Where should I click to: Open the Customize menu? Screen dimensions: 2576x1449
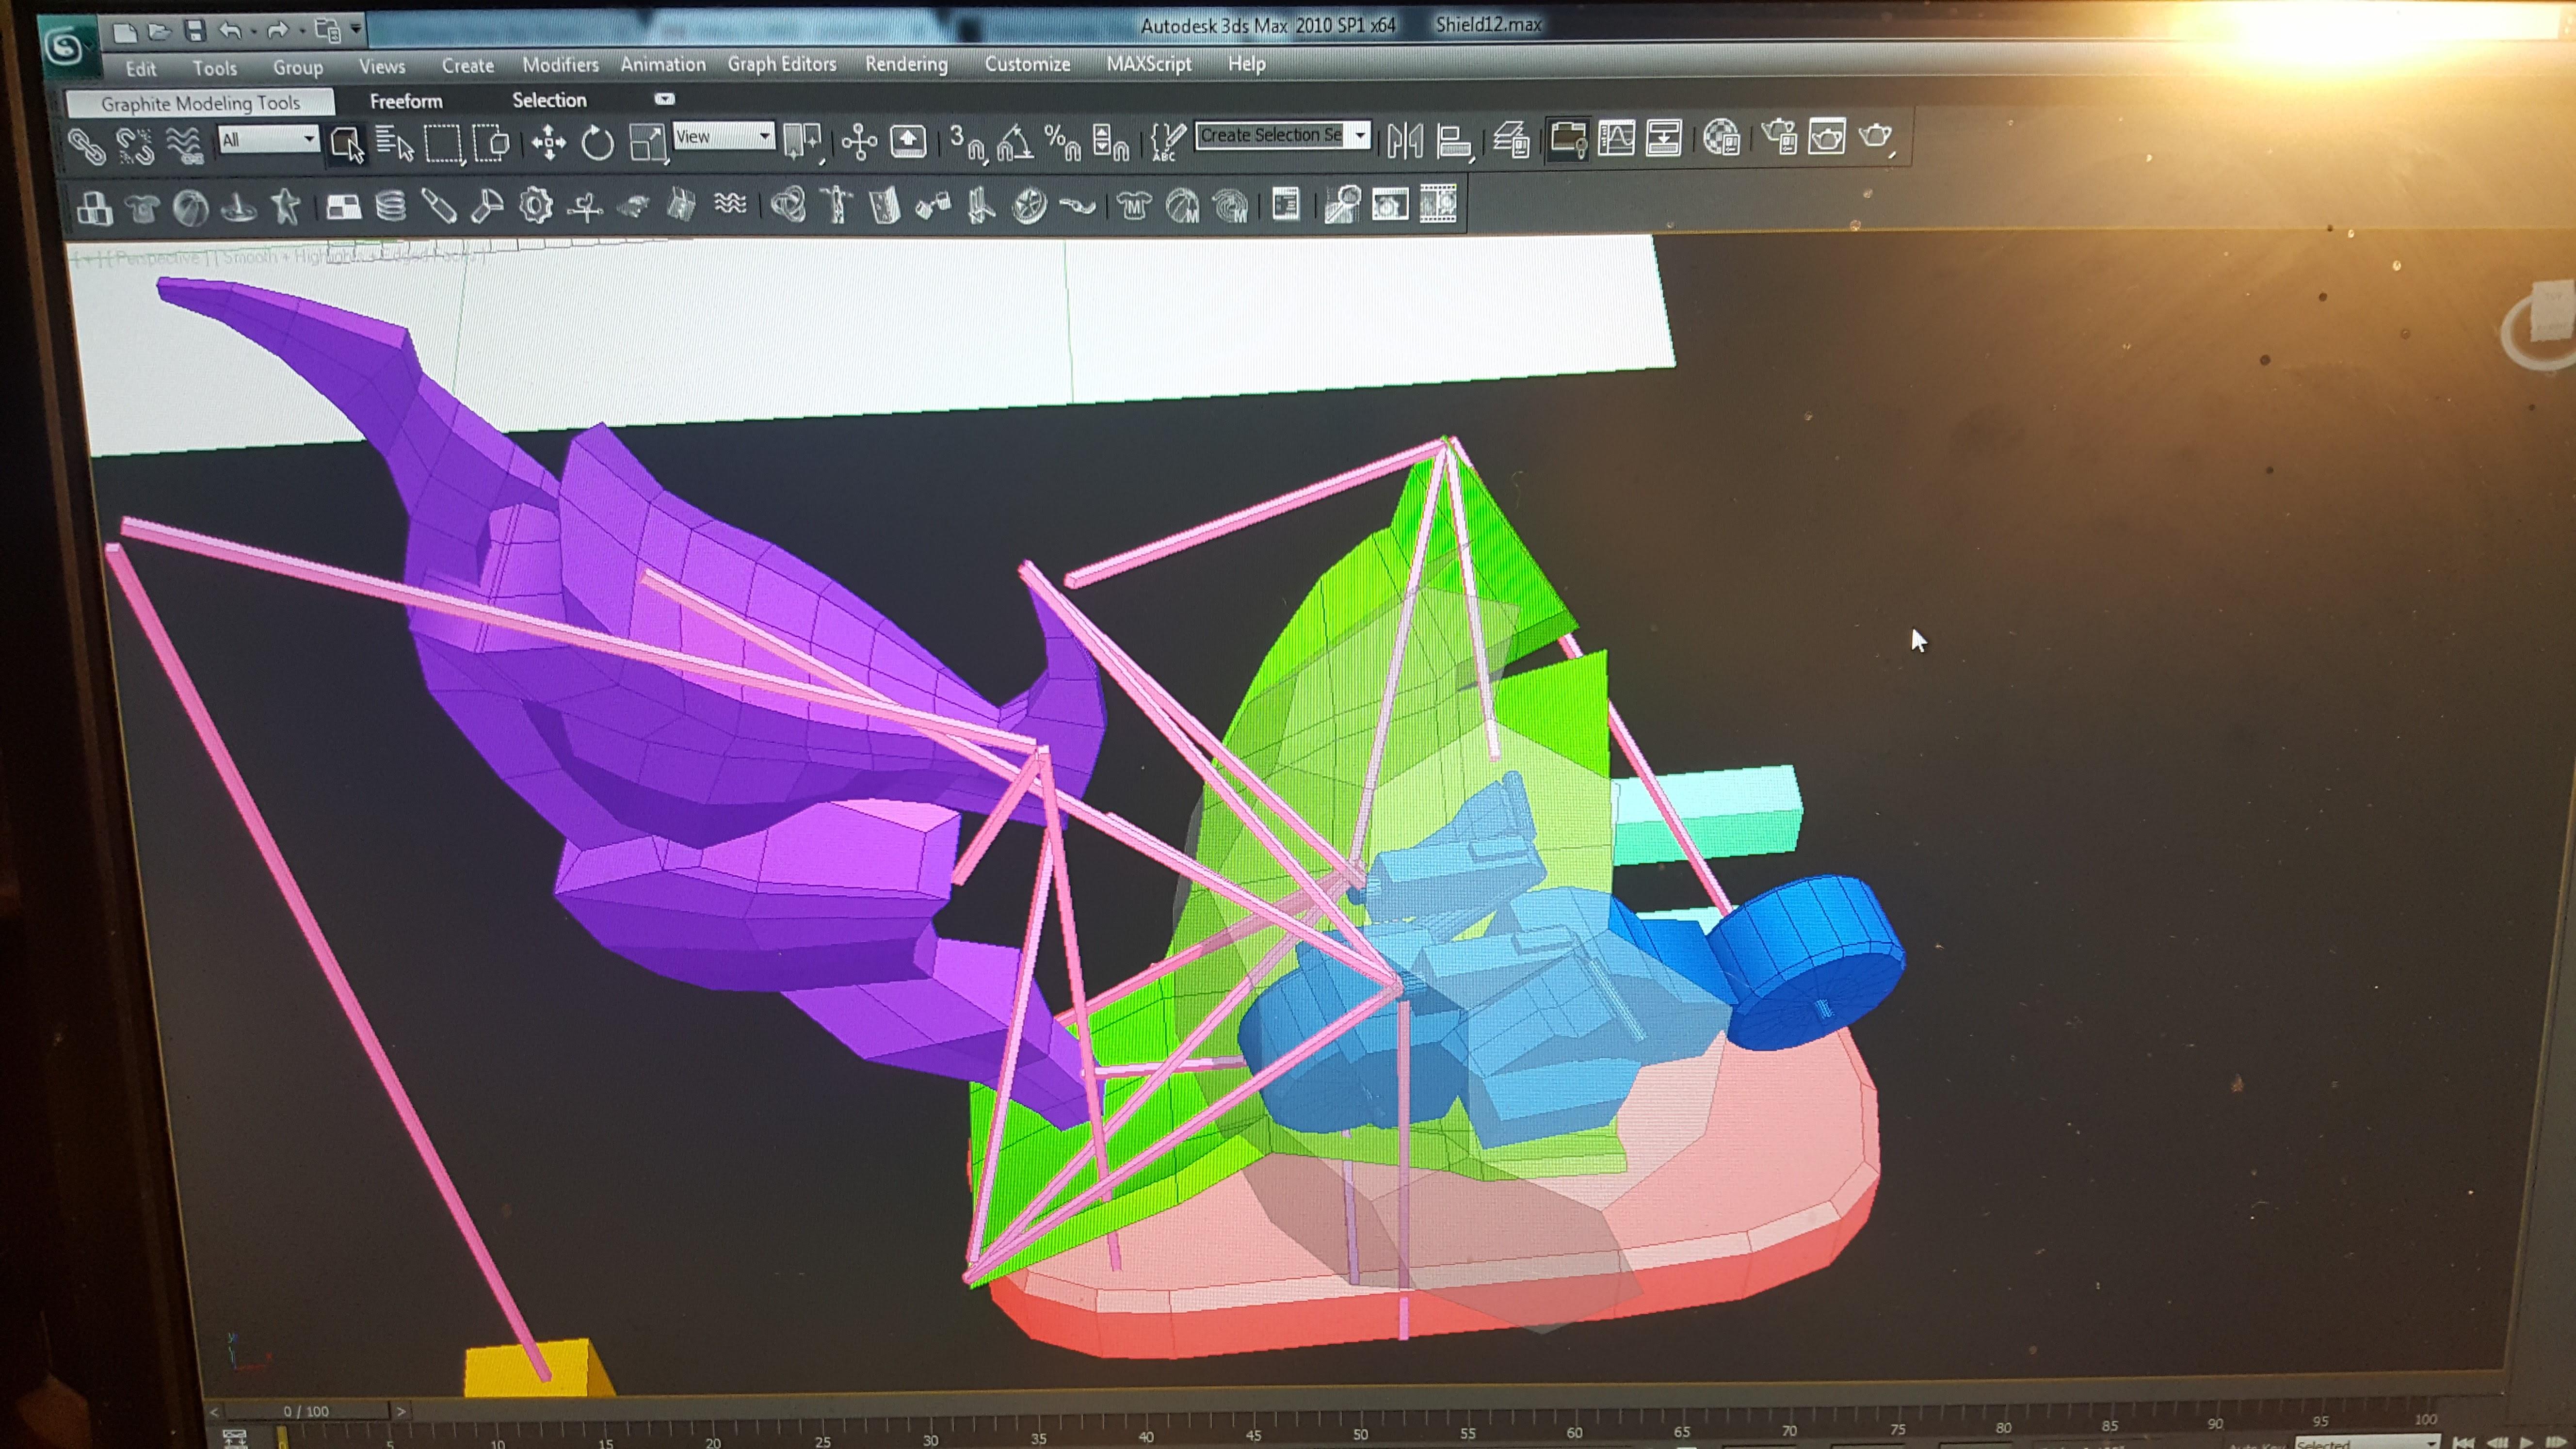(x=1027, y=64)
